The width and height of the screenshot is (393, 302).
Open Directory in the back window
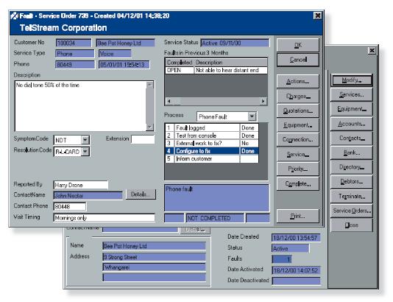click(352, 167)
